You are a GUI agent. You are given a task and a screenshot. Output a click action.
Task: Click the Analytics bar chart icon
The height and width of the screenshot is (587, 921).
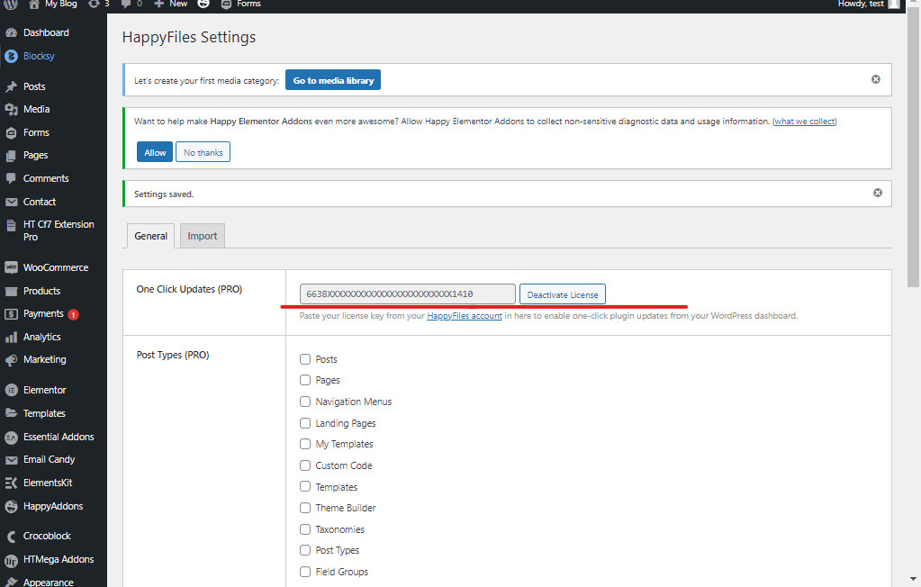[x=11, y=338]
